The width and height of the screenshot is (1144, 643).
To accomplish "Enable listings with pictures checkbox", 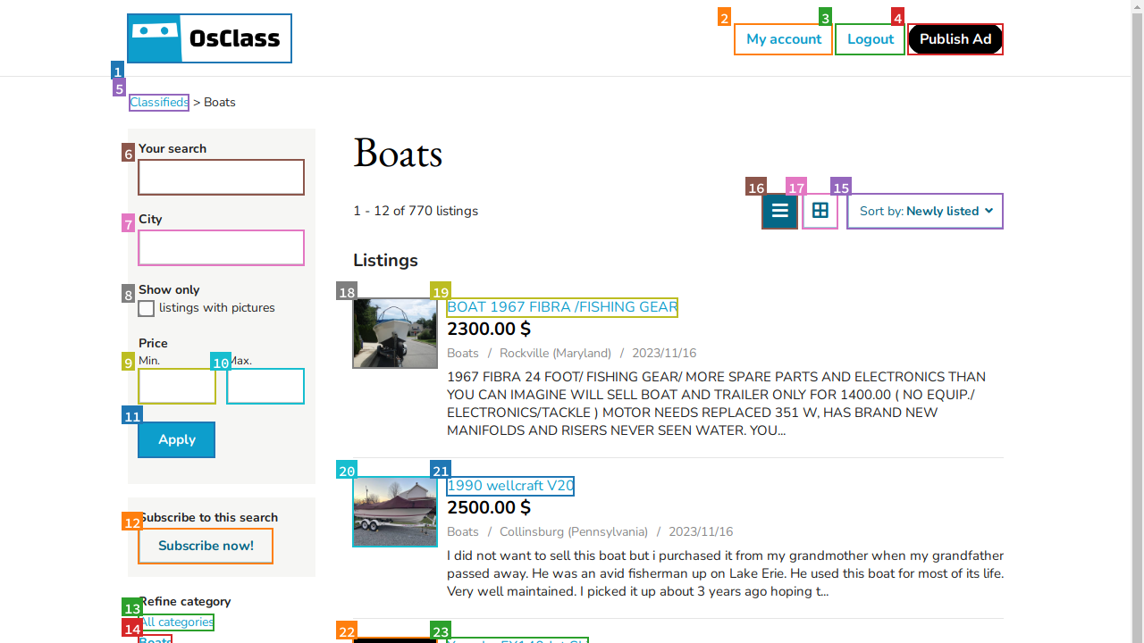I will (x=147, y=308).
